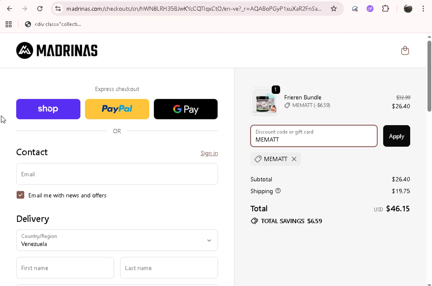Click the Express checkout label

[117, 89]
